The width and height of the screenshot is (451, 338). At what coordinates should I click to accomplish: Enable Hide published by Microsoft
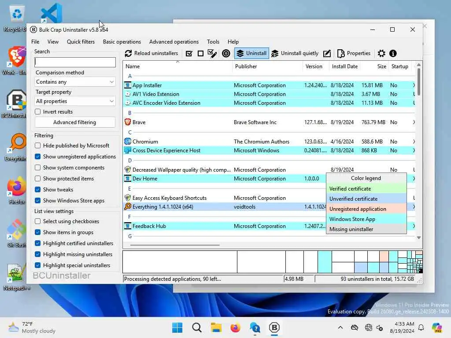[x=38, y=146]
